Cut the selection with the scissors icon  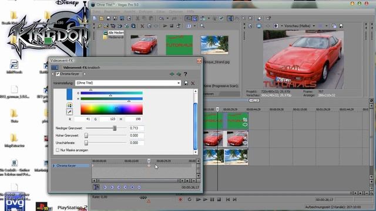click(137, 18)
